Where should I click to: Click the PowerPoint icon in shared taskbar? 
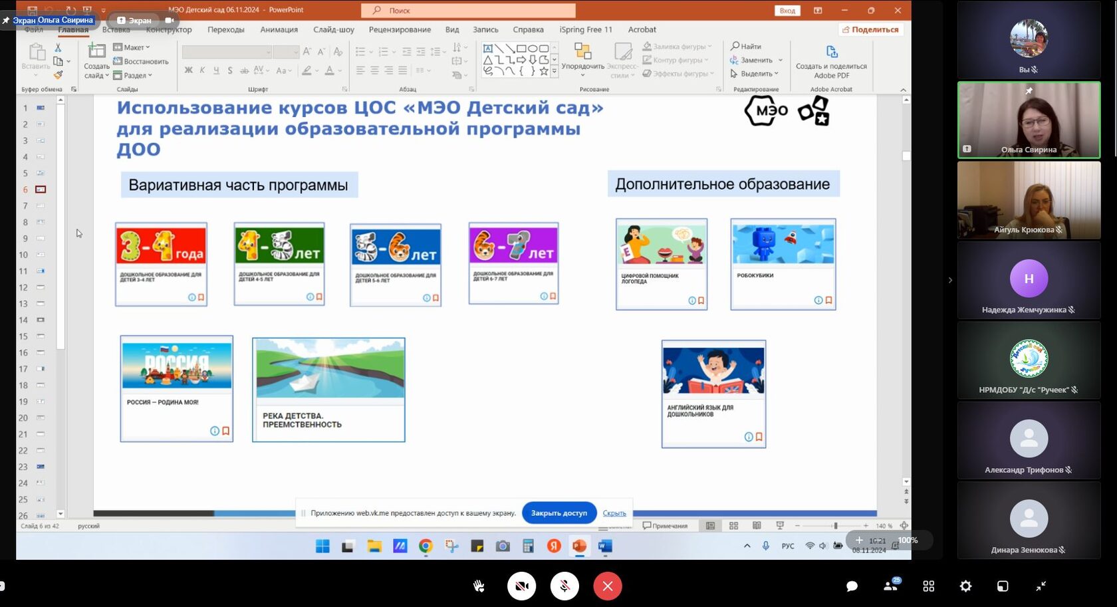[579, 546]
